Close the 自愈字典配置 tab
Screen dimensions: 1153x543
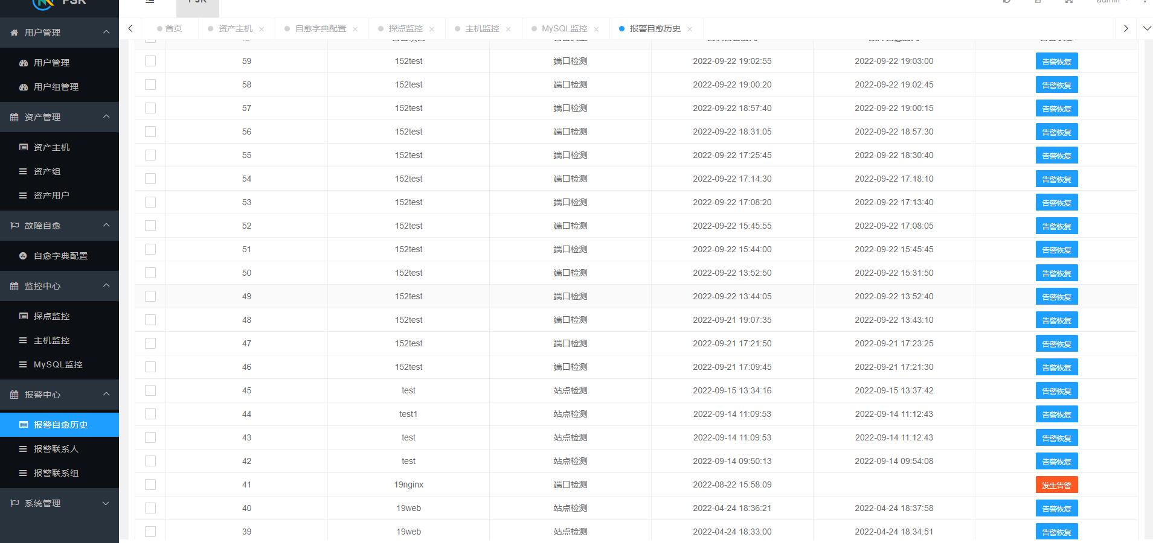click(355, 29)
